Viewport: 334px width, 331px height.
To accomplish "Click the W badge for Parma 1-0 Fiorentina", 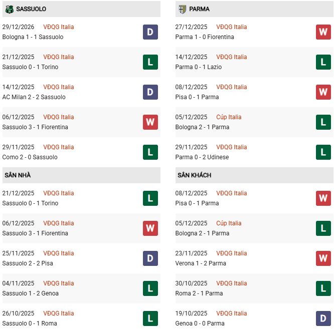I will (x=323, y=32).
